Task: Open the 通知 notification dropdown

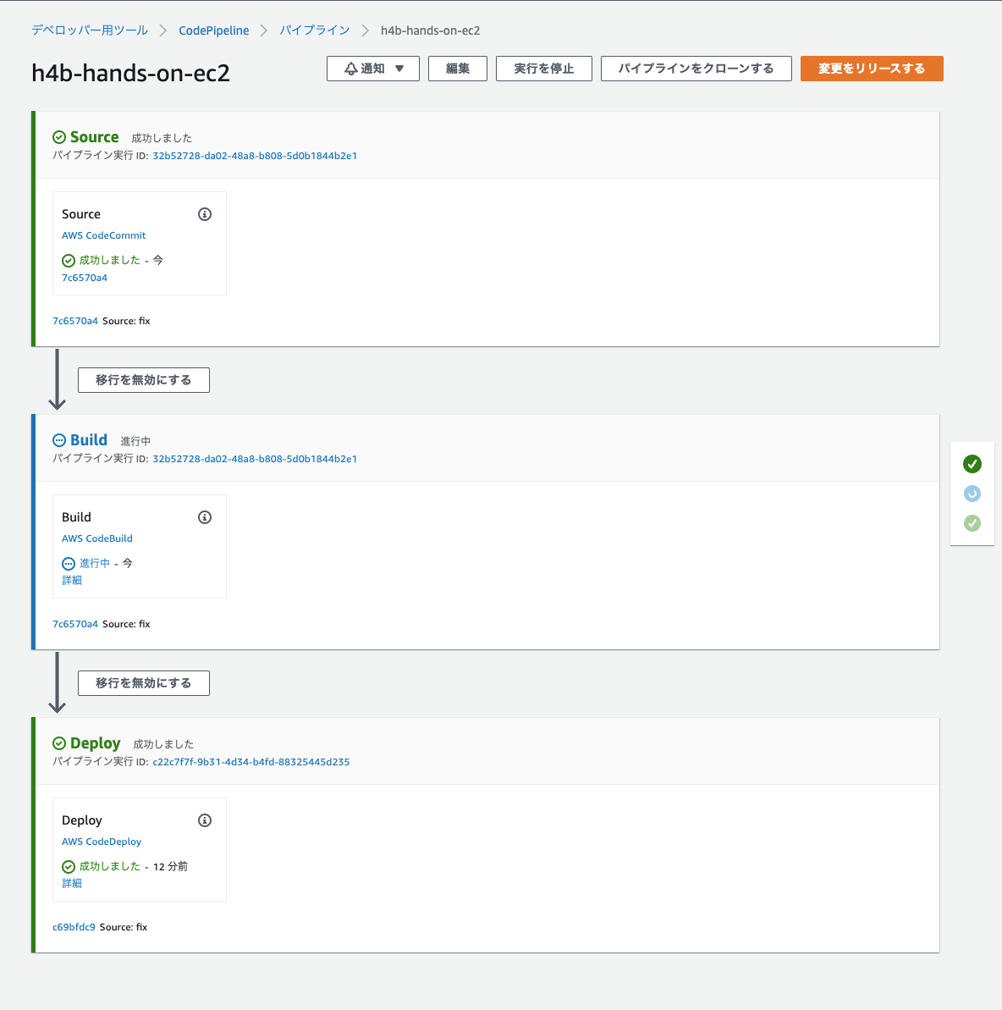Action: (373, 69)
